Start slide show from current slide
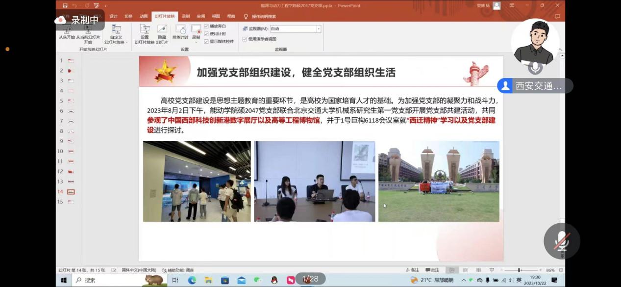The width and height of the screenshot is (621, 287). pyautogui.click(x=88, y=33)
